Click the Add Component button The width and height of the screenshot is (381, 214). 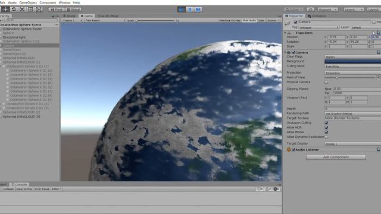pyautogui.click(x=336, y=157)
